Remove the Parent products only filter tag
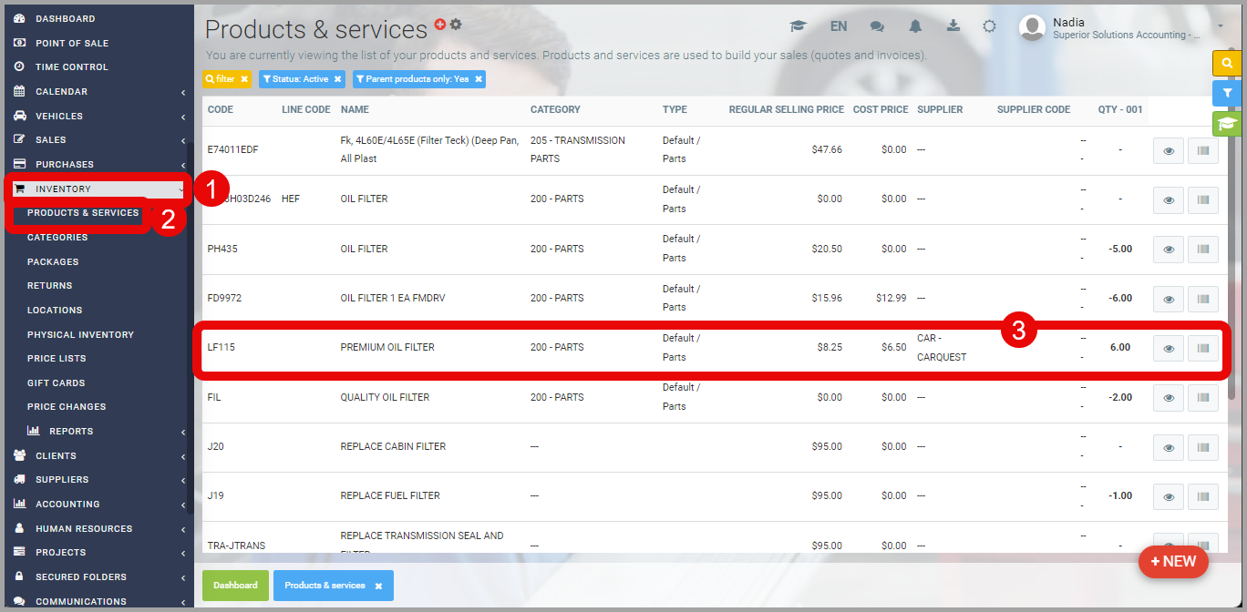Image resolution: width=1247 pixels, height=612 pixels. click(x=478, y=79)
